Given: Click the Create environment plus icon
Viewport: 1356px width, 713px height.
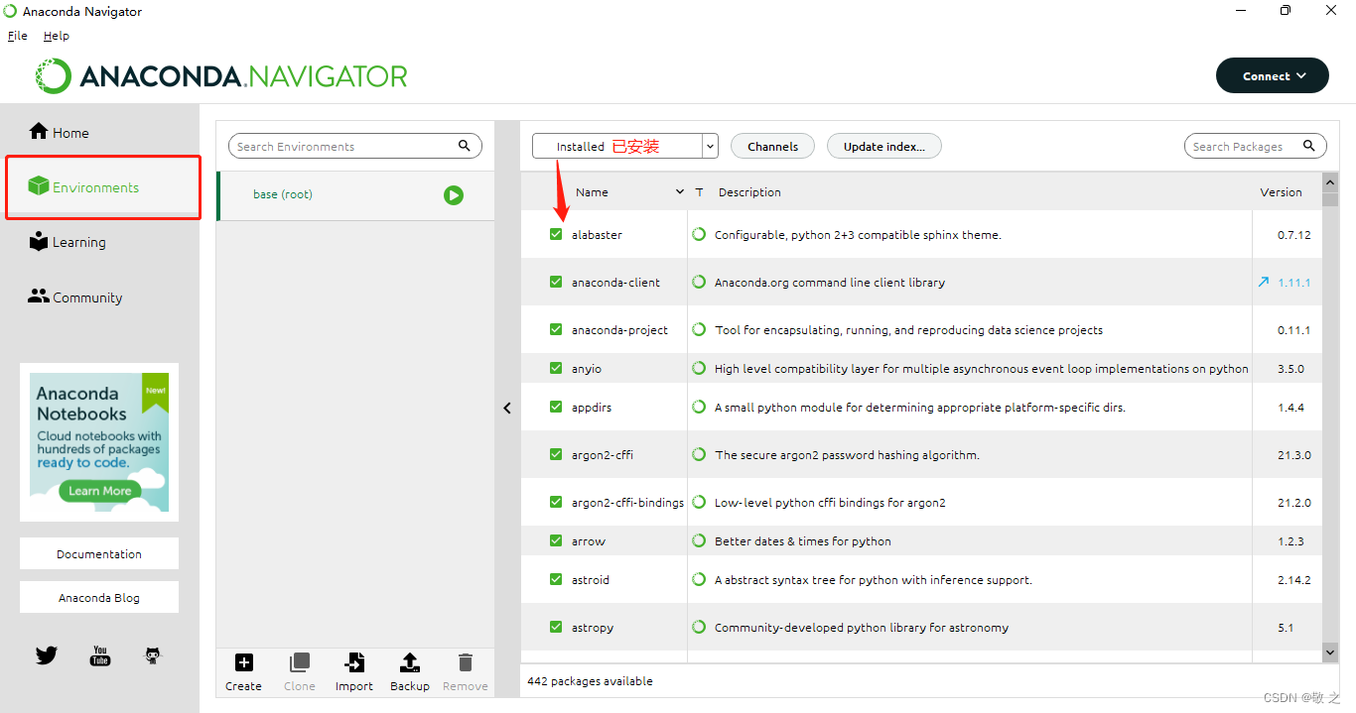Looking at the screenshot, I should pyautogui.click(x=243, y=662).
